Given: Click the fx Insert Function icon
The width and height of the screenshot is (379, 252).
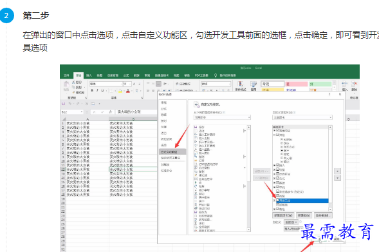Looking at the screenshot, I should (111, 112).
